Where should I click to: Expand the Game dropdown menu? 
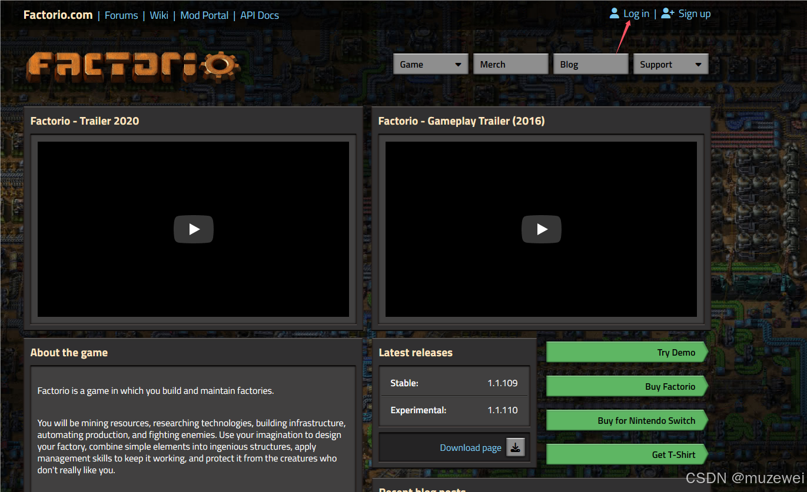coord(431,64)
